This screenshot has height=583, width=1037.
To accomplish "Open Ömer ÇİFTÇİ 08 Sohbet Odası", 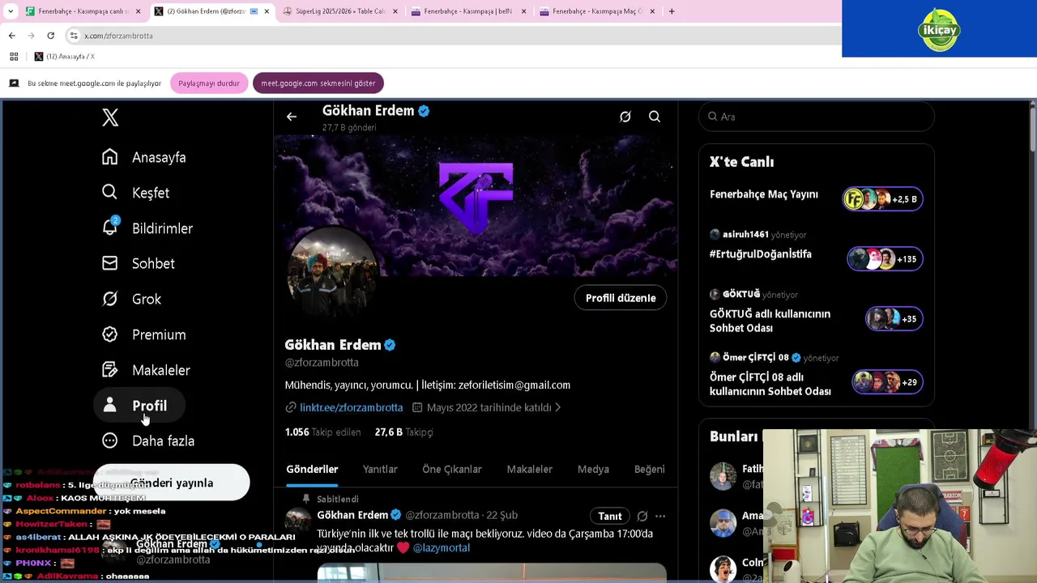I will pos(770,384).
